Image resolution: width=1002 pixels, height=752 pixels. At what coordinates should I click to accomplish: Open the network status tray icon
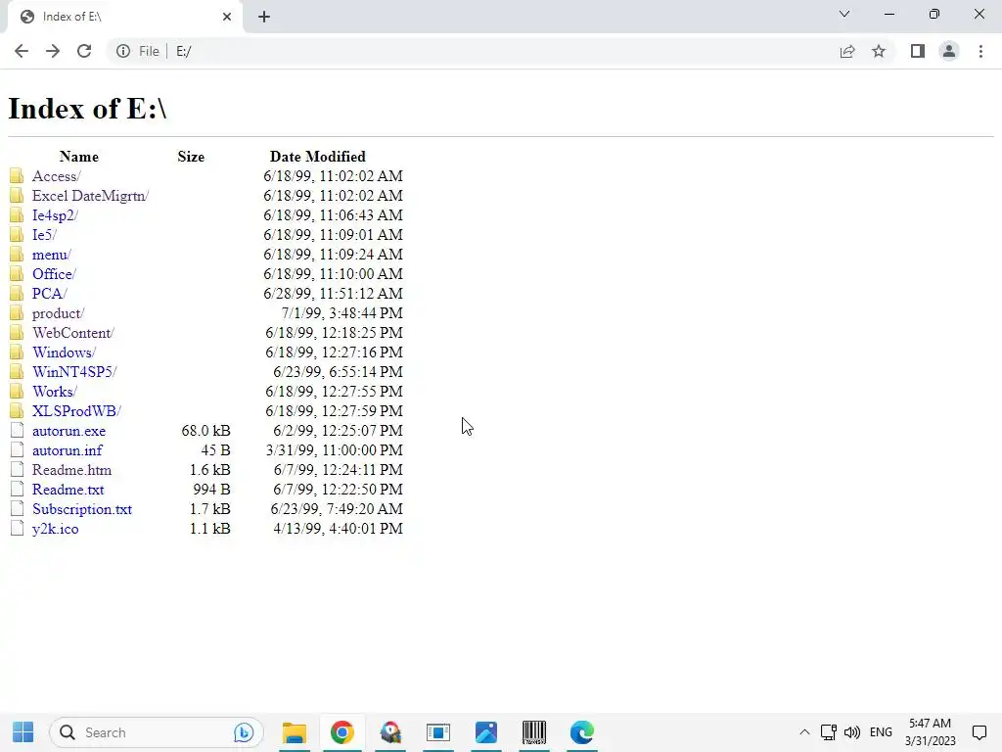coord(828,732)
